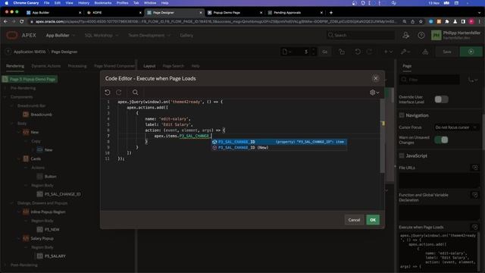Place cursor on code line 7
Image resolution: width=485 pixels, height=273 pixels.
pos(248,136)
